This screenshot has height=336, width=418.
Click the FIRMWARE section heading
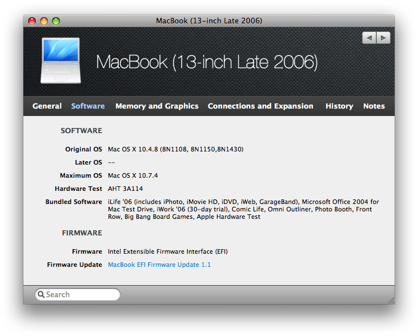click(x=82, y=233)
